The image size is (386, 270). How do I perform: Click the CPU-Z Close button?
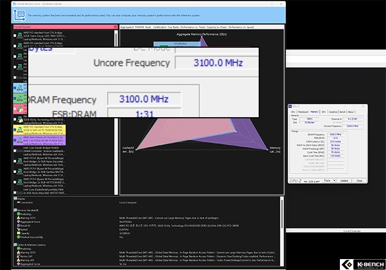click(359, 180)
